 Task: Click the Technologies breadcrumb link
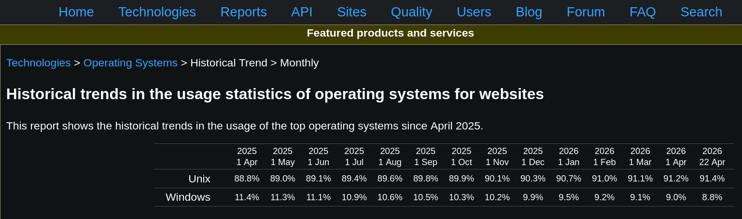click(38, 63)
